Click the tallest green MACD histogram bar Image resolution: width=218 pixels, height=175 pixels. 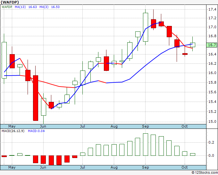click(146, 145)
